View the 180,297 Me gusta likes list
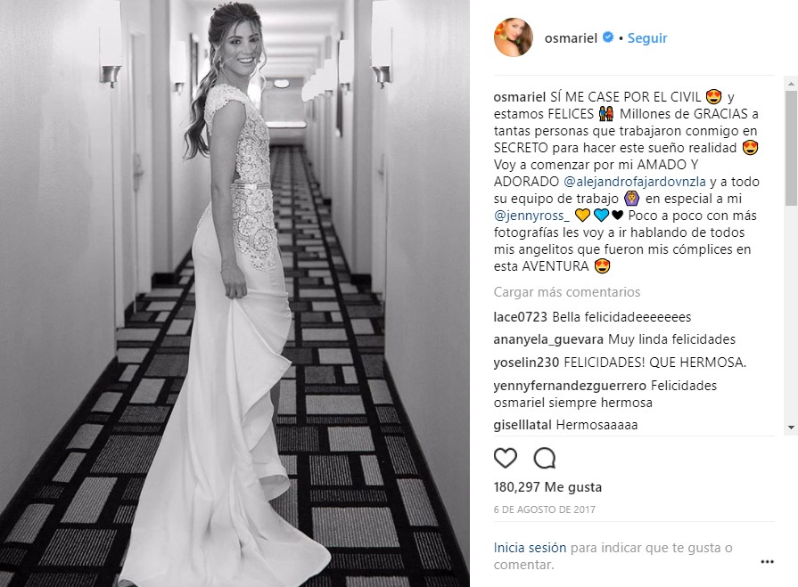798x587 pixels. pyautogui.click(x=547, y=487)
